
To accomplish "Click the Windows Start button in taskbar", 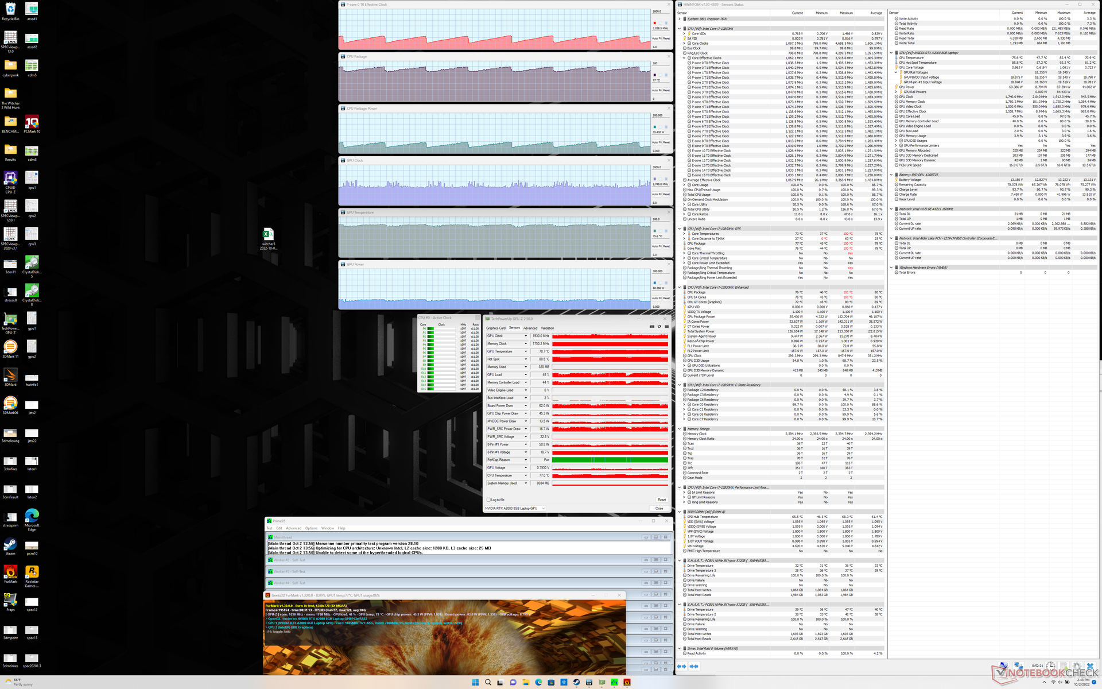I will [475, 682].
